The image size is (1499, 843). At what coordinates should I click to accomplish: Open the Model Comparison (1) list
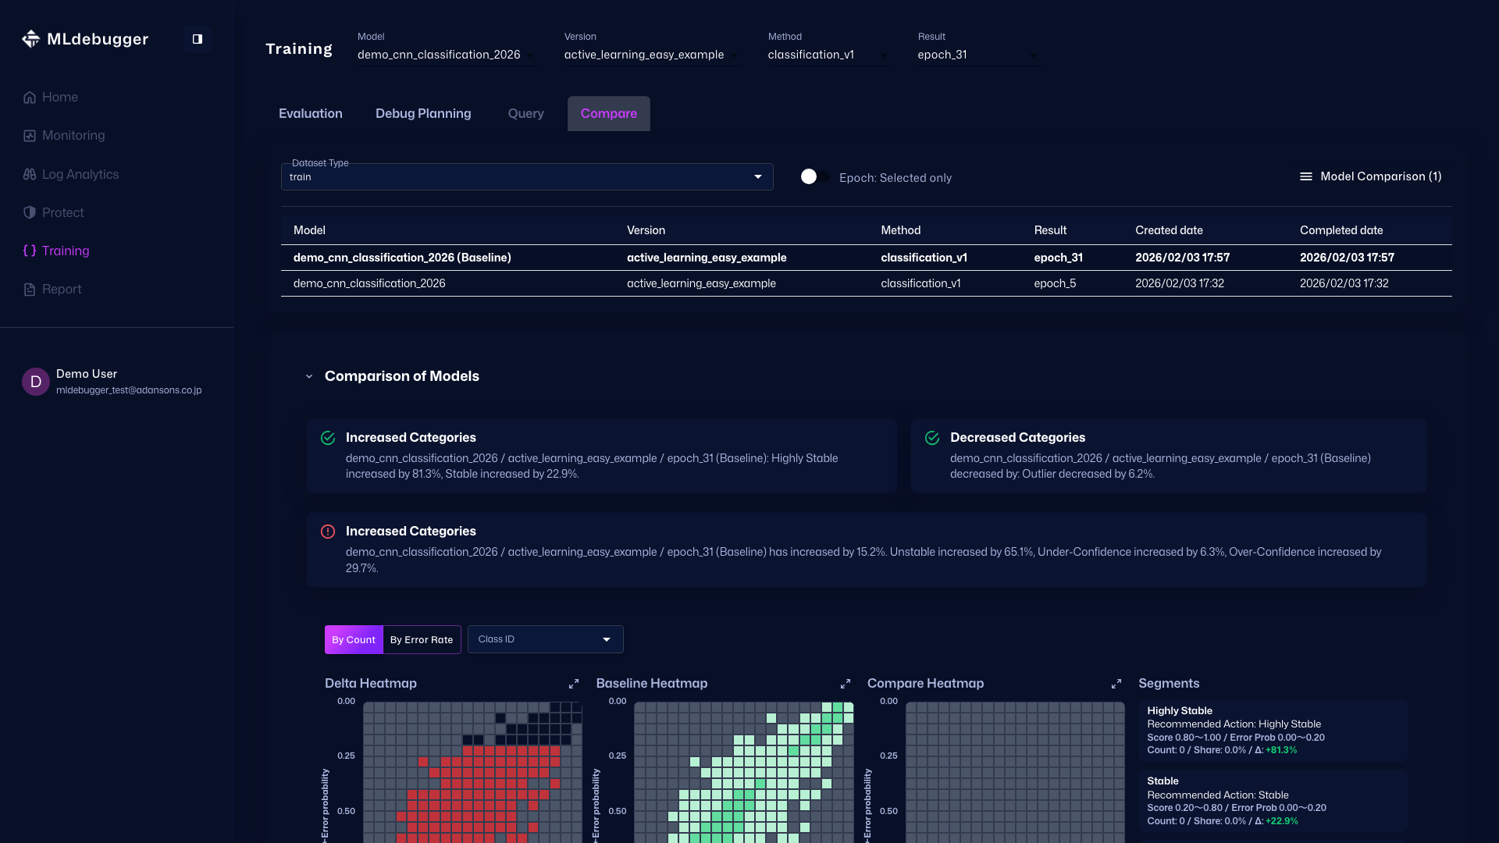[x=1370, y=176]
